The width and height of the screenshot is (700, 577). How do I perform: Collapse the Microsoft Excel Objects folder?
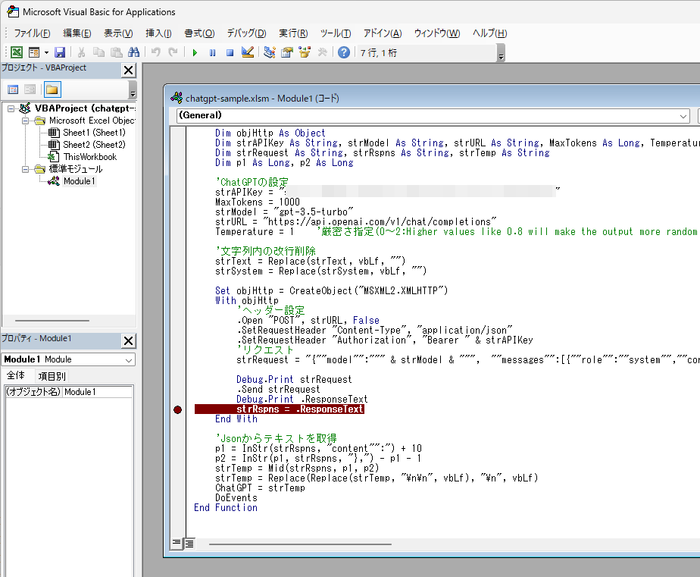[26, 121]
